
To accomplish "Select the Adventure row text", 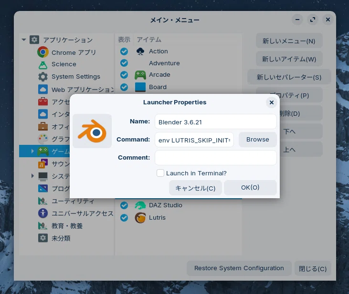I will click(164, 63).
